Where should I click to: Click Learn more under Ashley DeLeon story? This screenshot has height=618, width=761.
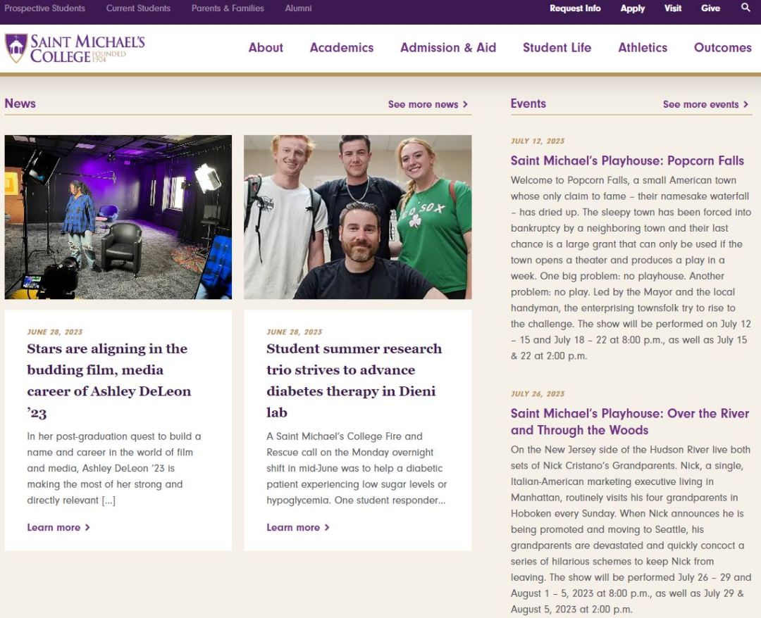(58, 527)
